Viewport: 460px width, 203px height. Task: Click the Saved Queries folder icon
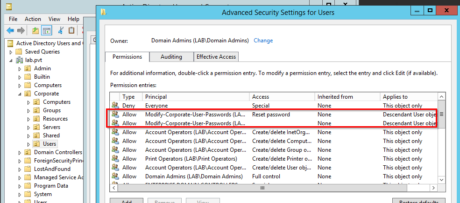[19, 52]
